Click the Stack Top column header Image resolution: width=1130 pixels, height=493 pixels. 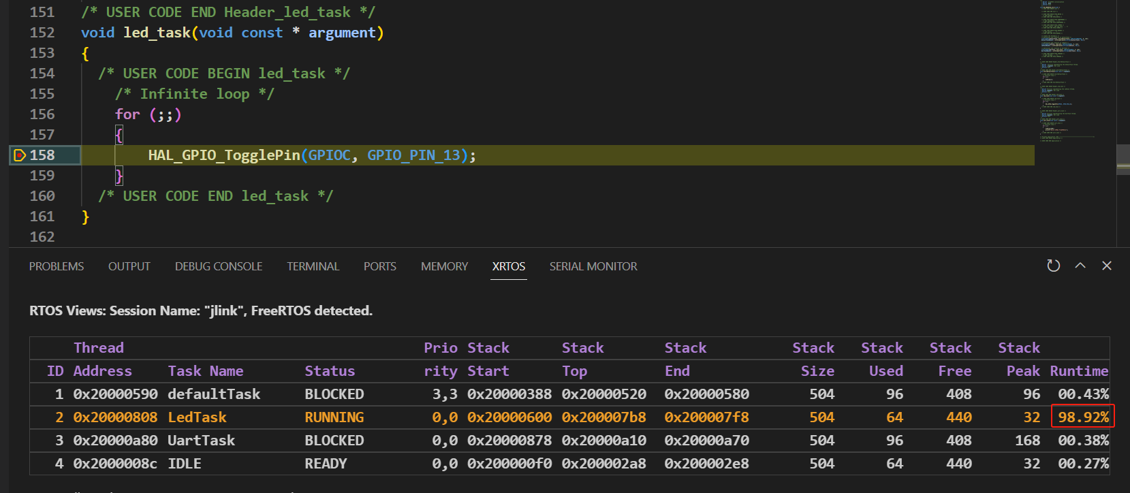583,360
